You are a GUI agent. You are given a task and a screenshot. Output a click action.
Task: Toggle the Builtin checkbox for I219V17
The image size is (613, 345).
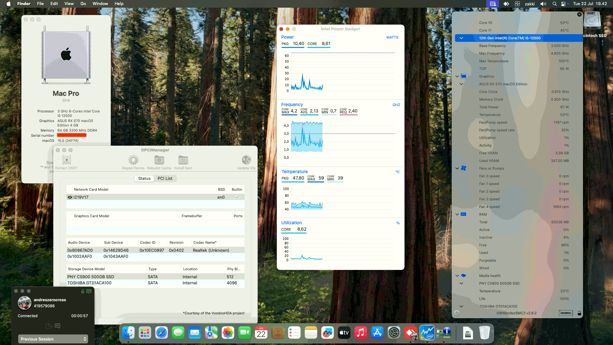pos(237,197)
